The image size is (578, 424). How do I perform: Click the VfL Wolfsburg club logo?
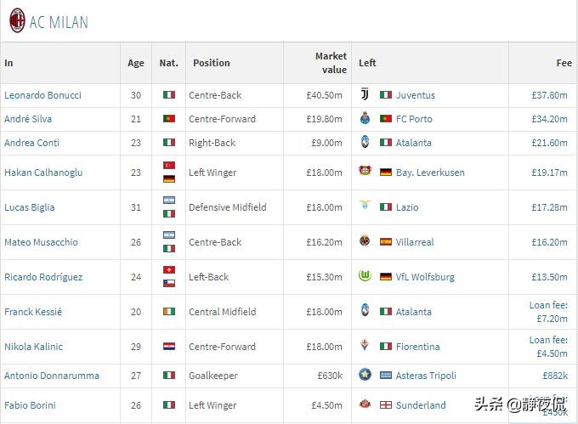365,276
